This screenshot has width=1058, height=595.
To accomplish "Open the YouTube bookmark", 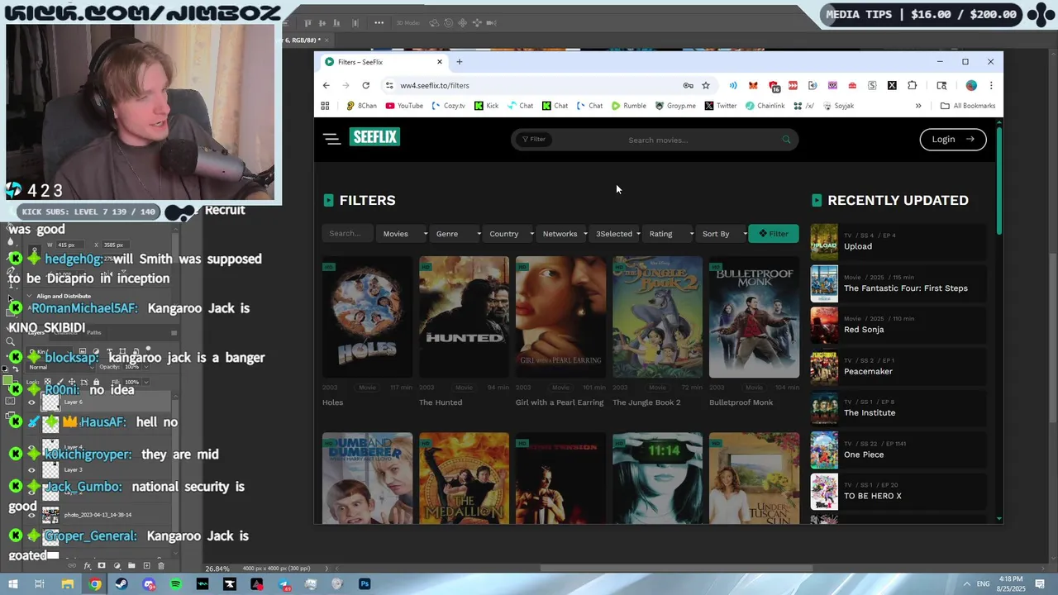I will click(x=404, y=106).
